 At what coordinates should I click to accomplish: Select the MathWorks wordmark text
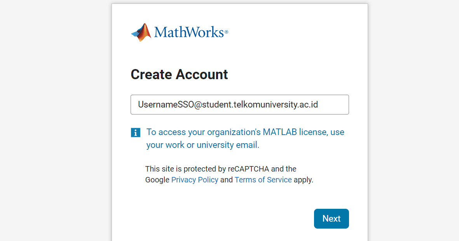click(189, 32)
